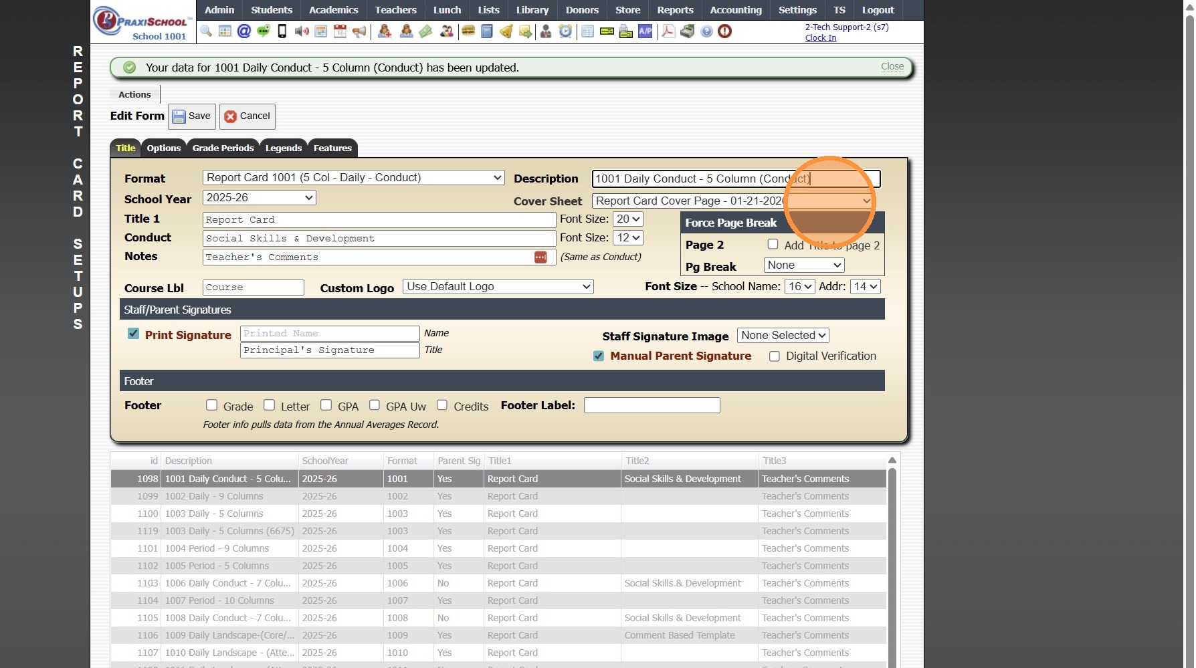Open the Format dropdown

point(354,178)
